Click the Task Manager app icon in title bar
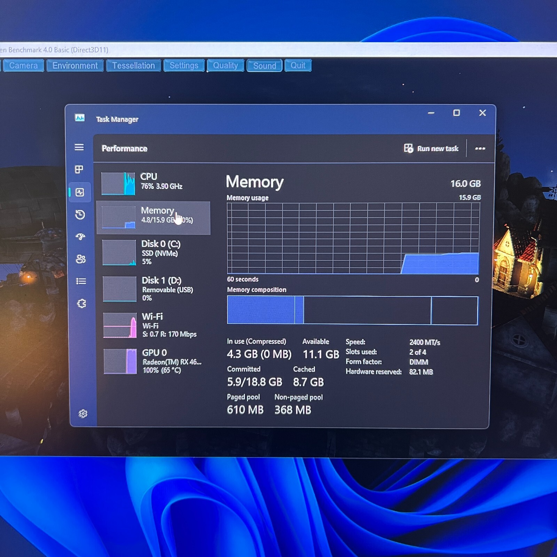 (80, 118)
